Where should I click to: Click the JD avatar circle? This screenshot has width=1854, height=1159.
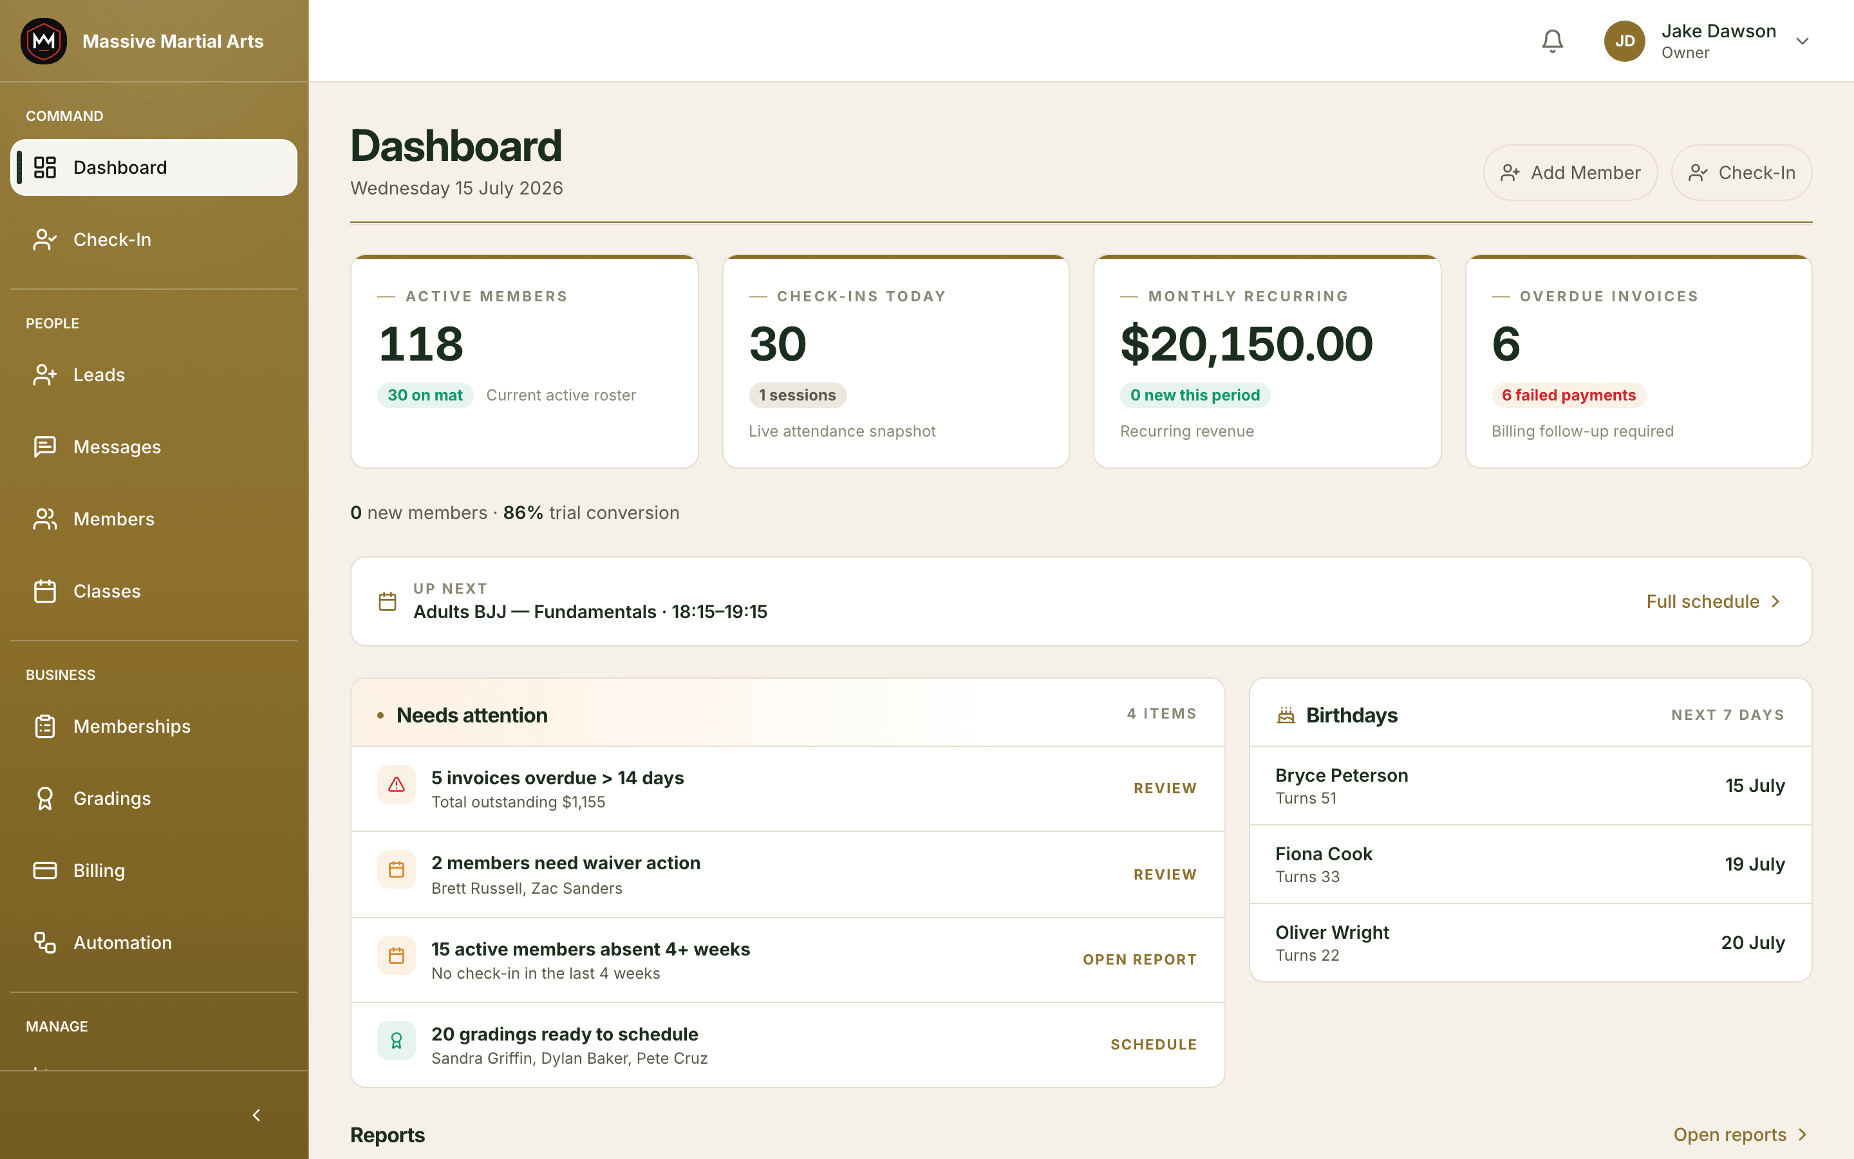coord(1624,41)
